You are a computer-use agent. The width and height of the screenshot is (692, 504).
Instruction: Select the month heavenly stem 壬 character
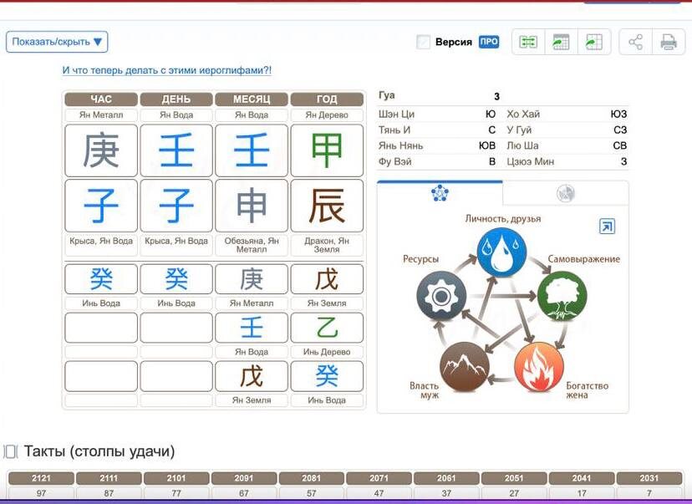click(252, 150)
